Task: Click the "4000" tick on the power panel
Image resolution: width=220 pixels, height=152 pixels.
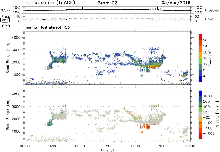Action: coord(16,38)
